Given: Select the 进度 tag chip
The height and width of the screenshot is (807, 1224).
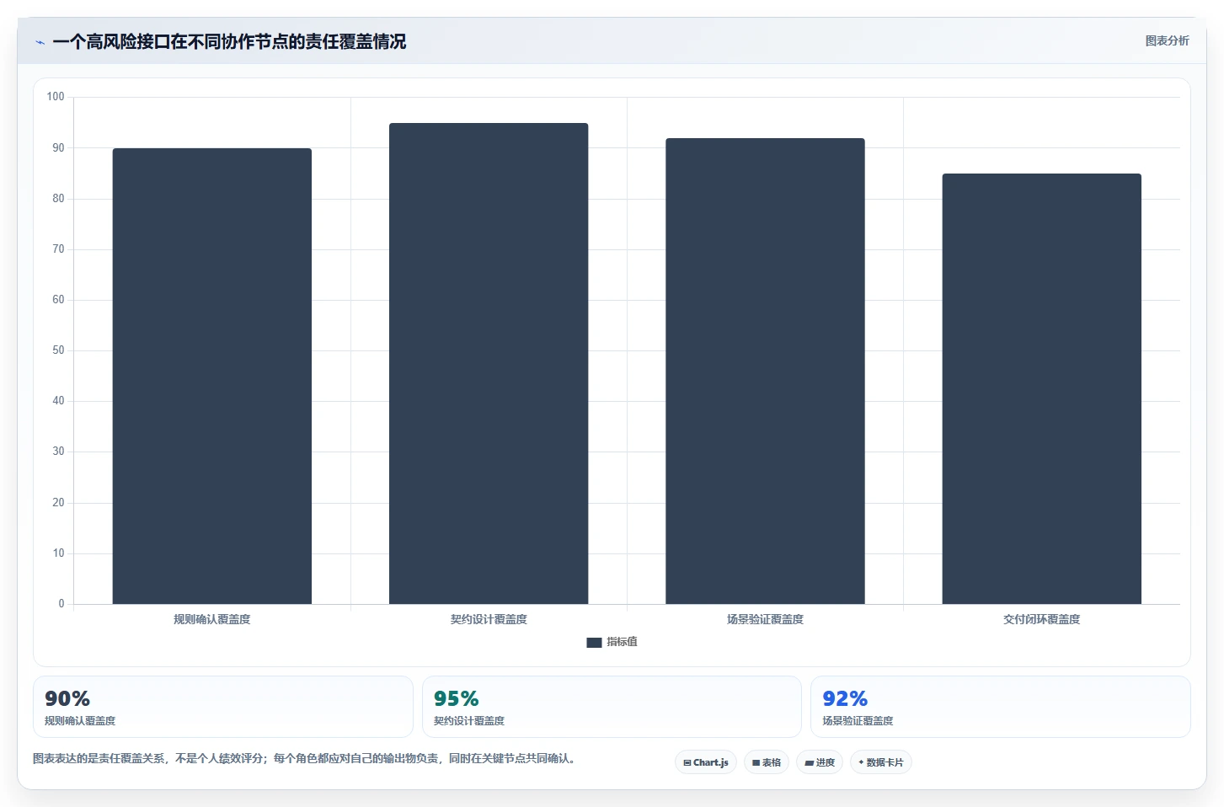Looking at the screenshot, I should coord(820,762).
